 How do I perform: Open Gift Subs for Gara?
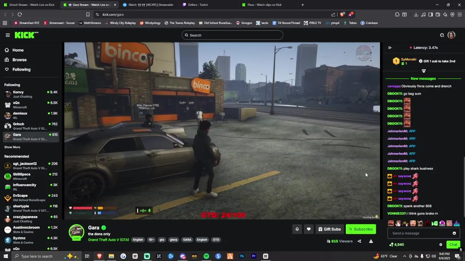pyautogui.click(x=329, y=229)
